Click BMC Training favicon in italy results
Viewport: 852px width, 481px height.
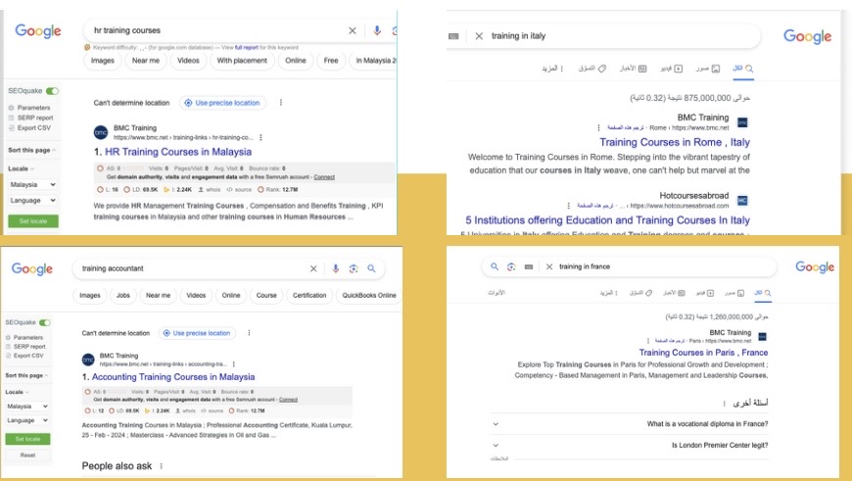coord(742,122)
